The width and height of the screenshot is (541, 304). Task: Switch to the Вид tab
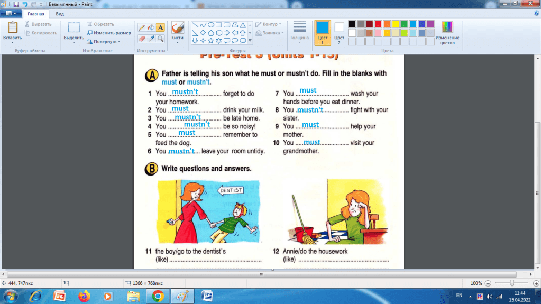pos(60,14)
